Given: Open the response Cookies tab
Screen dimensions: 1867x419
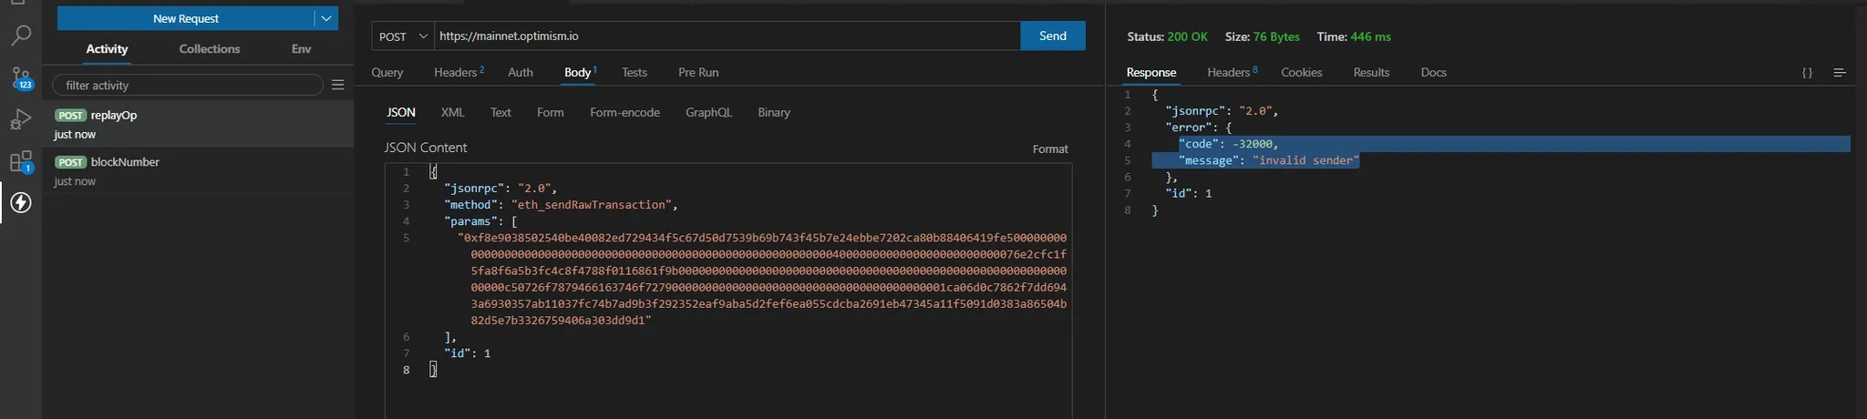Looking at the screenshot, I should (1301, 73).
